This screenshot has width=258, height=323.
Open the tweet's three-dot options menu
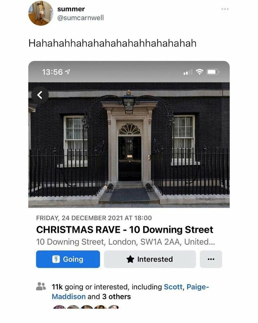tap(225, 9)
